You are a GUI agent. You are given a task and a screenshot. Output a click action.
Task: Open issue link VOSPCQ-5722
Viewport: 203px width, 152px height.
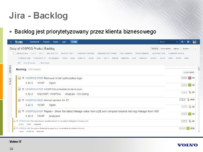point(34,89)
